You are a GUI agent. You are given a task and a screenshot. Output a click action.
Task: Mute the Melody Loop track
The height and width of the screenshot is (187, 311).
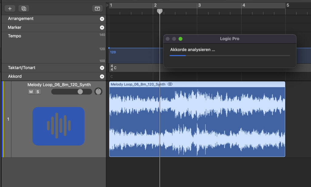[31, 92]
